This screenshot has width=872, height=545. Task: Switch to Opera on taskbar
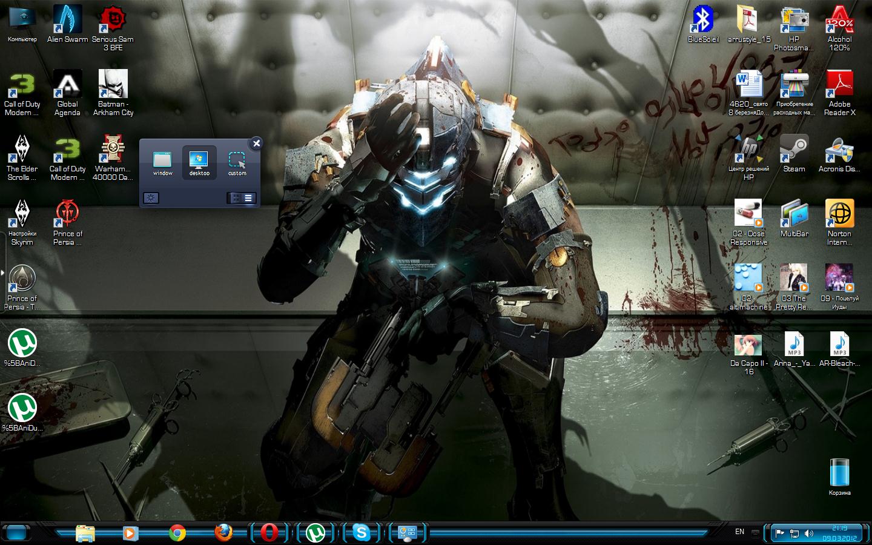click(269, 533)
